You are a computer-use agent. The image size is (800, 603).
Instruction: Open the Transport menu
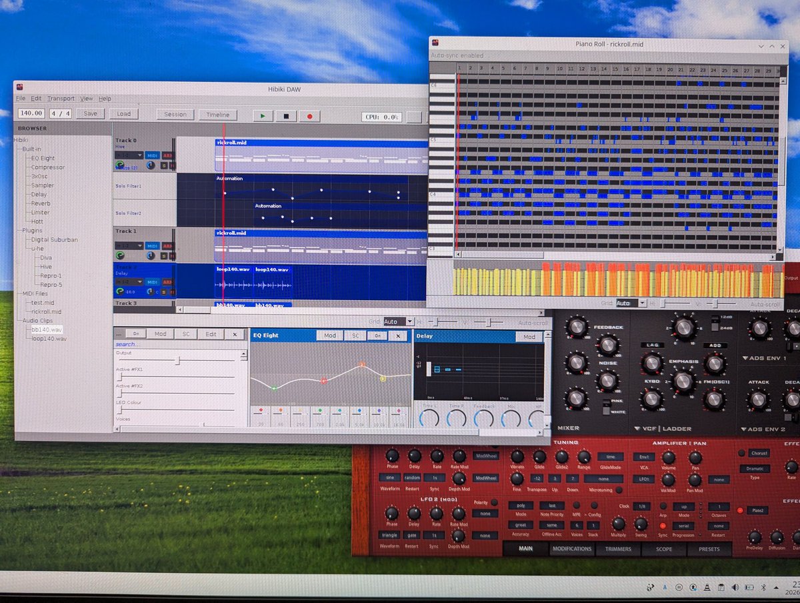click(61, 98)
